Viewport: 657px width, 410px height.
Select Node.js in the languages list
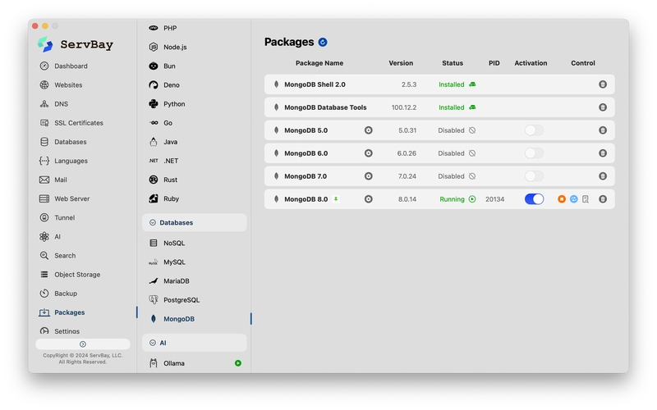(x=175, y=48)
